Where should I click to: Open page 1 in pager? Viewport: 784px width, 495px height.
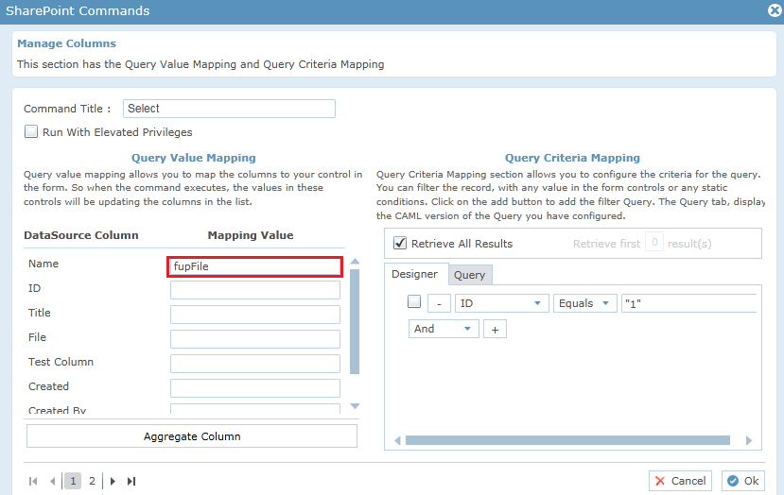point(73,481)
